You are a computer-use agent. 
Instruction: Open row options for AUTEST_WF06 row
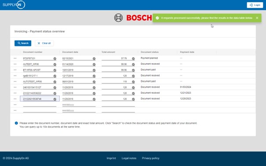pyautogui.click(x=15, y=64)
